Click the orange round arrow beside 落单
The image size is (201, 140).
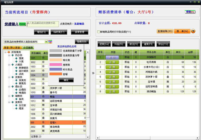coord(193,31)
